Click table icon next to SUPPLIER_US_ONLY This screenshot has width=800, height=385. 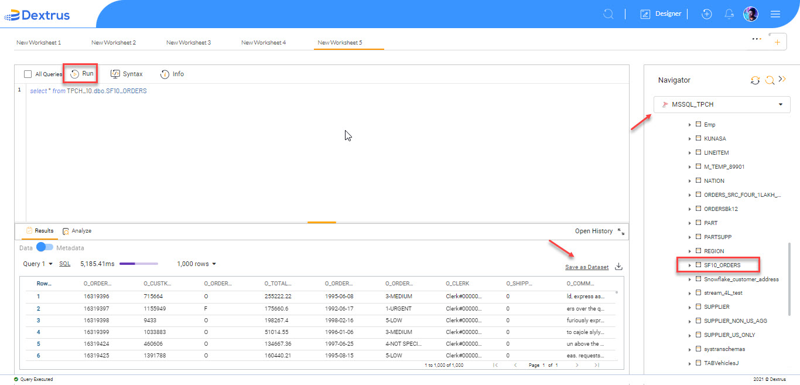(x=698, y=335)
